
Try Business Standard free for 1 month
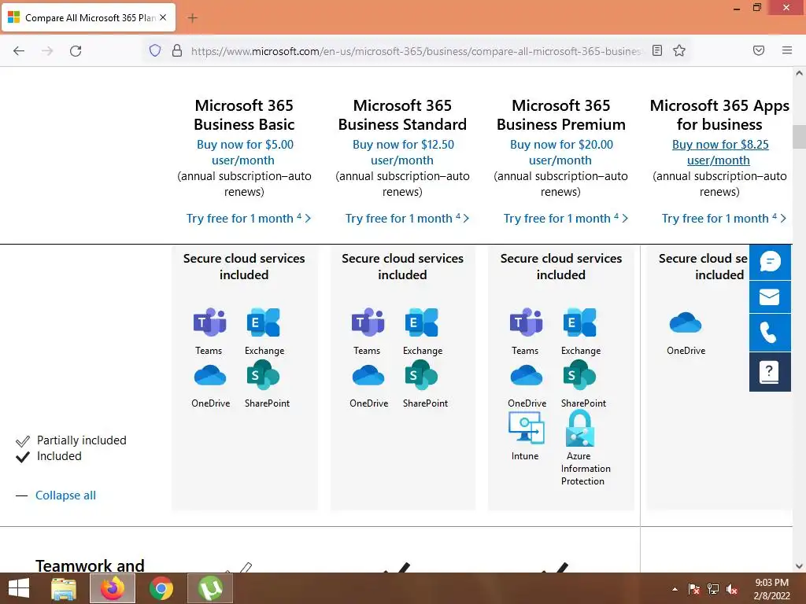[x=407, y=219]
